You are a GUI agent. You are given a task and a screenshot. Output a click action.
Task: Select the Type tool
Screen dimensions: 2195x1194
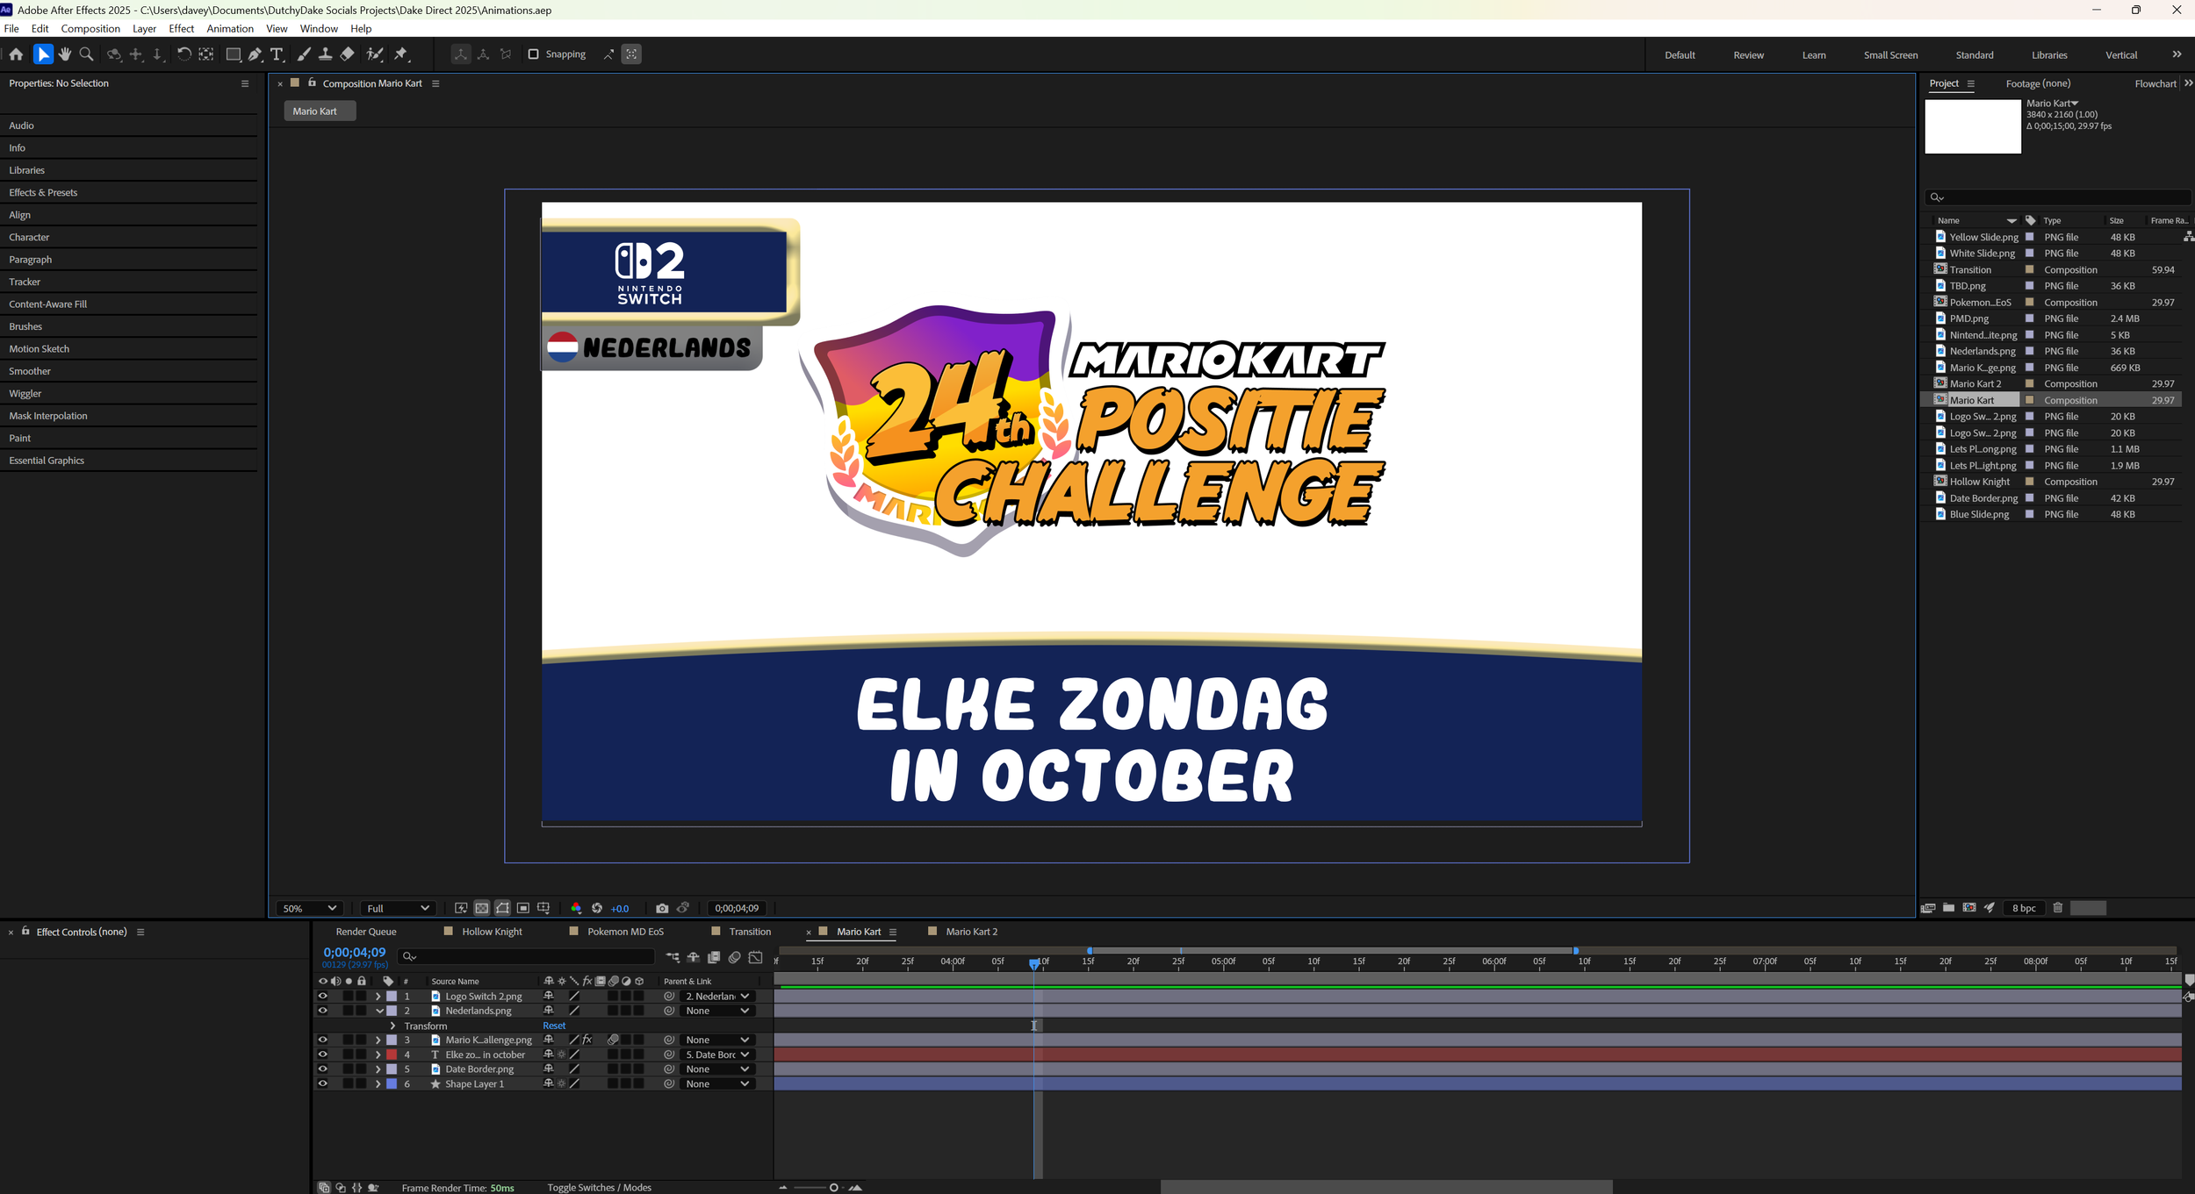[x=277, y=54]
